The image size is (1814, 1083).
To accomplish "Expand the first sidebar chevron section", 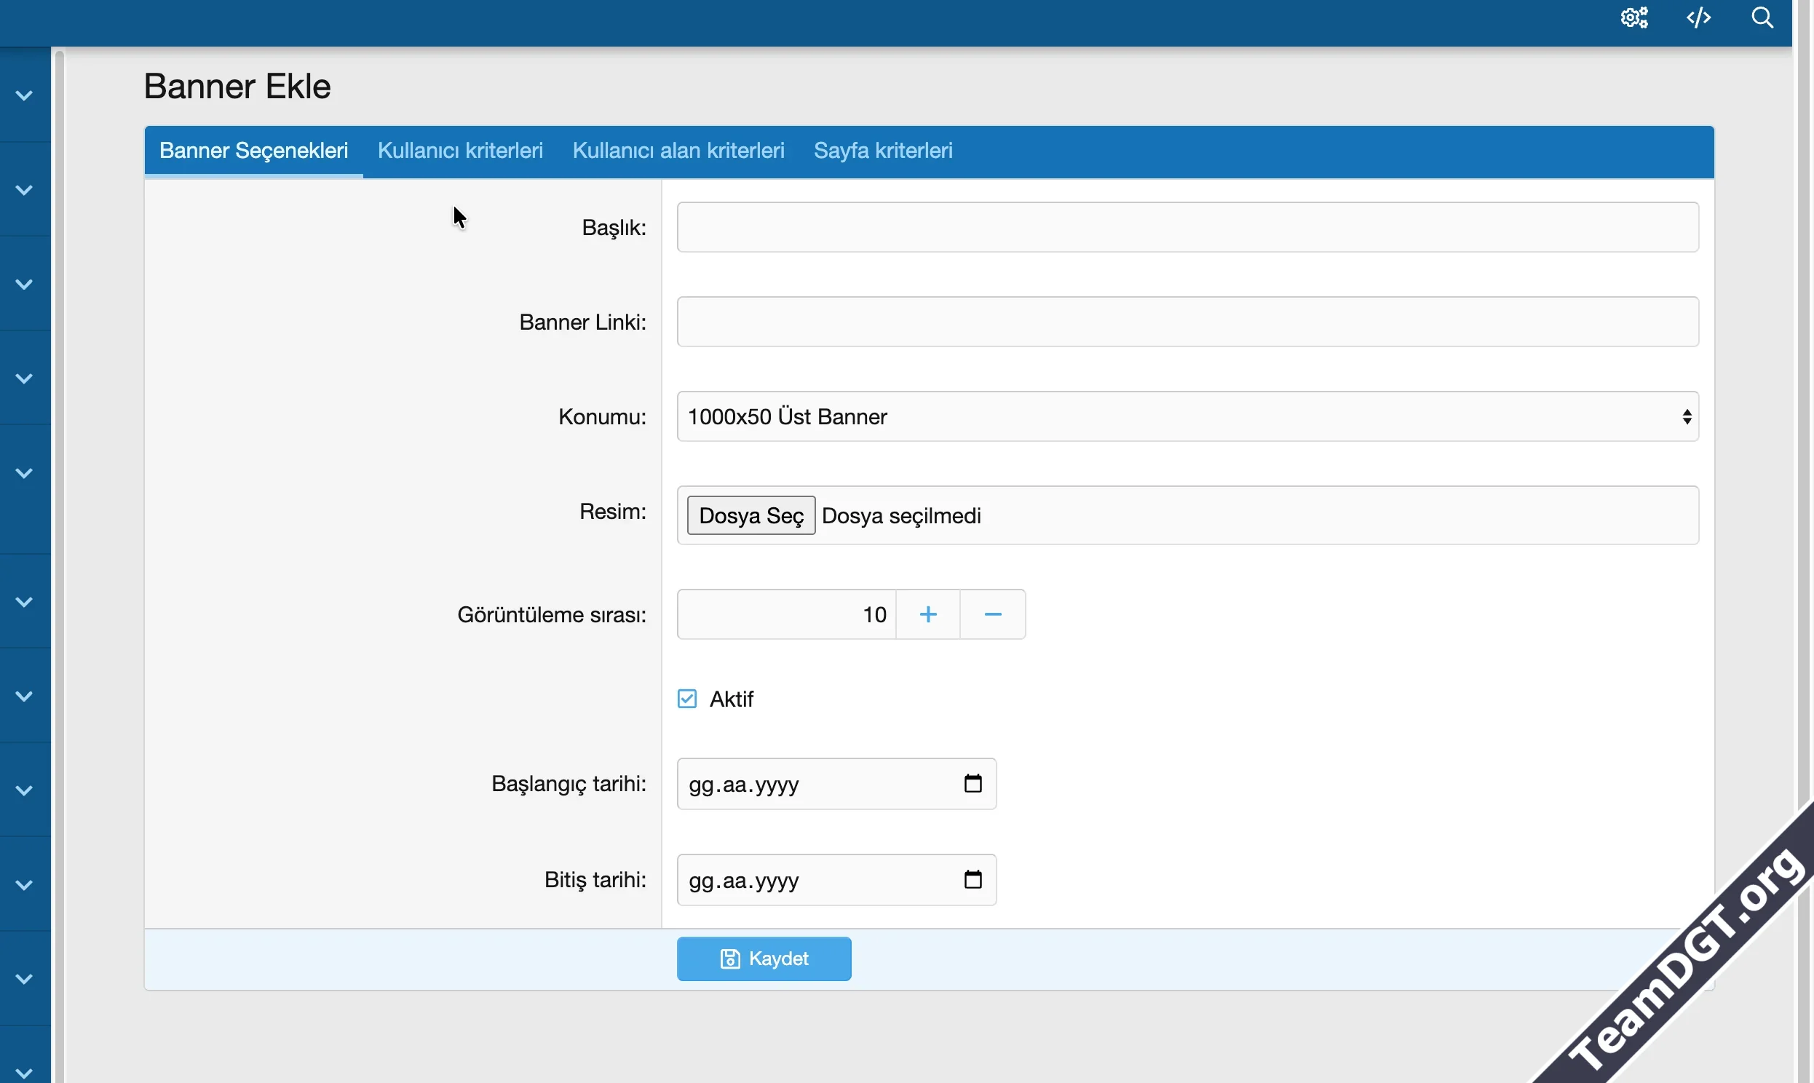I will tap(24, 95).
